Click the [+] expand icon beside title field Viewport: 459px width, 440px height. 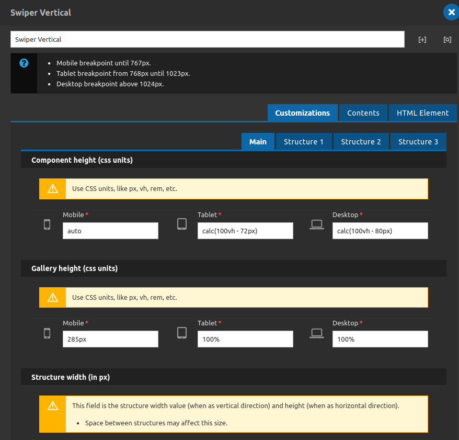click(x=422, y=40)
